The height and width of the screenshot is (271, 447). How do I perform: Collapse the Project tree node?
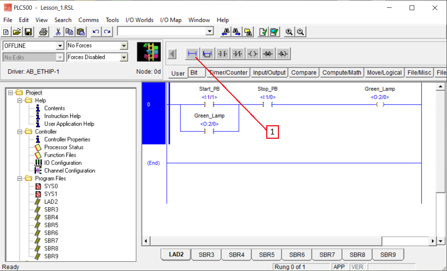click(11, 93)
